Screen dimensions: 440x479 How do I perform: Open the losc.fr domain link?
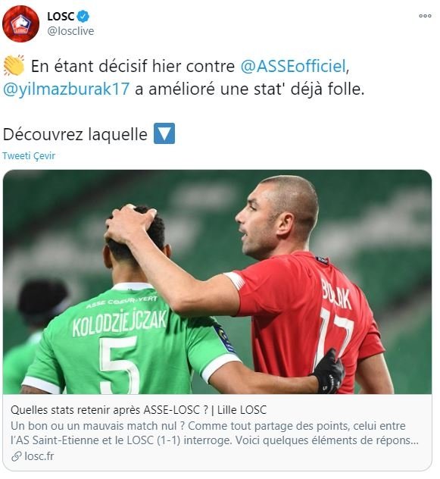pyautogui.click(x=39, y=456)
